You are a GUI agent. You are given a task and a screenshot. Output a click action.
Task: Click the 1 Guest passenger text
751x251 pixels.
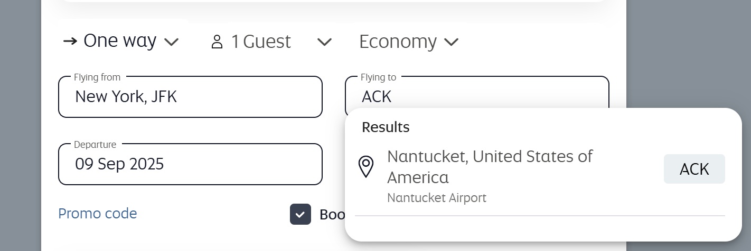click(x=261, y=42)
